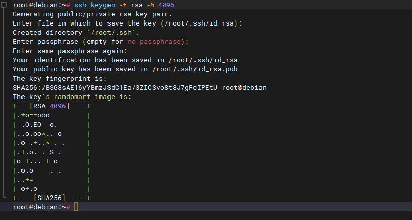Viewport: 412px width, 220px height.
Task: Click 'Your identification has been saved' line
Action: 125,60
